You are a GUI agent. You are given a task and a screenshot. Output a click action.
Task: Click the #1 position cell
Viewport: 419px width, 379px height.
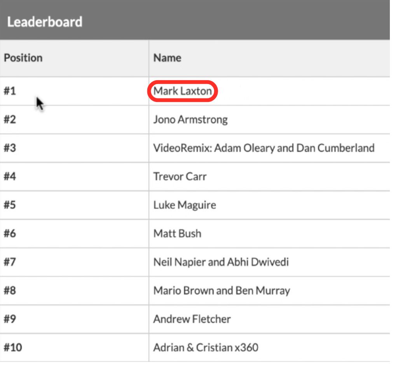[10, 91]
